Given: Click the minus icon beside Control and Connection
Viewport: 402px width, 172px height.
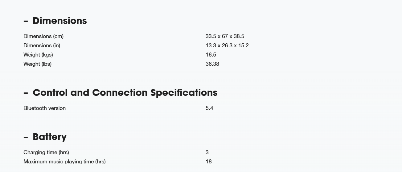Looking at the screenshot, I should tap(26, 93).
